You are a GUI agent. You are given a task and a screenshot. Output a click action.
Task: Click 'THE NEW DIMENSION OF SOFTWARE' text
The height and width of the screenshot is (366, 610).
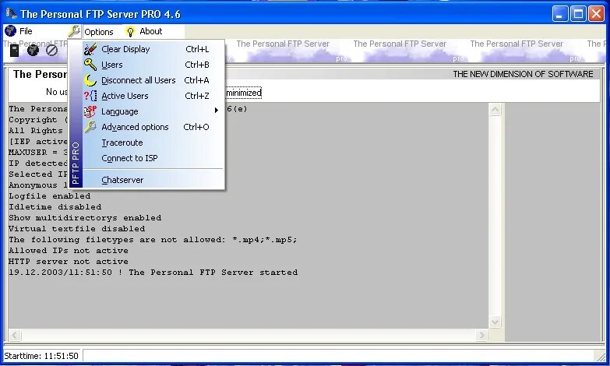point(523,74)
